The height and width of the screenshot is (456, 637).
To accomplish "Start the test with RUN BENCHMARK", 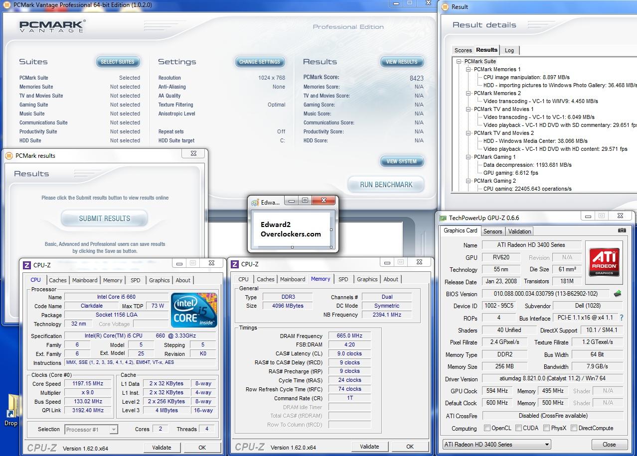I will (386, 184).
